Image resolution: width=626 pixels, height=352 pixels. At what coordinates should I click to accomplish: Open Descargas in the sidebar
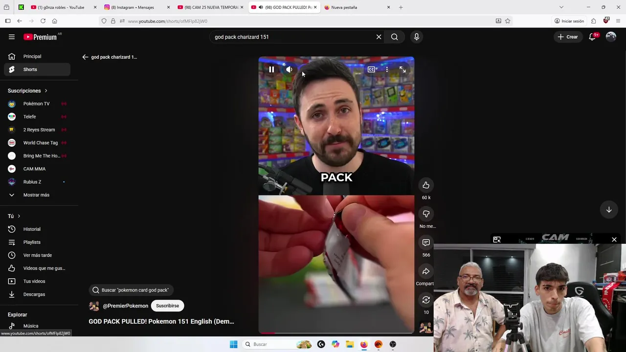point(37,294)
